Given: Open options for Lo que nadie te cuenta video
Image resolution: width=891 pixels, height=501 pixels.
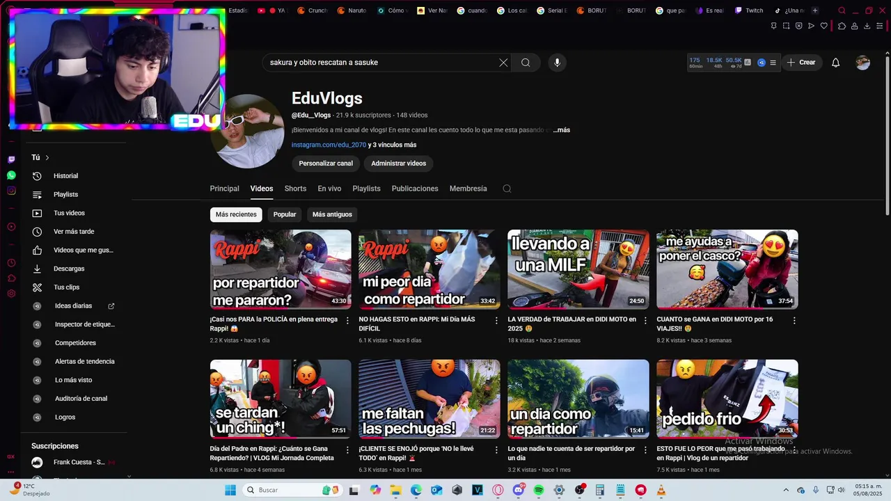Looking at the screenshot, I should (x=645, y=450).
